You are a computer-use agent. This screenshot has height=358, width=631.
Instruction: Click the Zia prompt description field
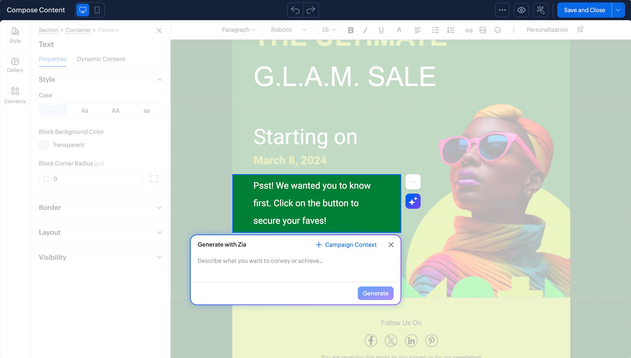coord(296,267)
